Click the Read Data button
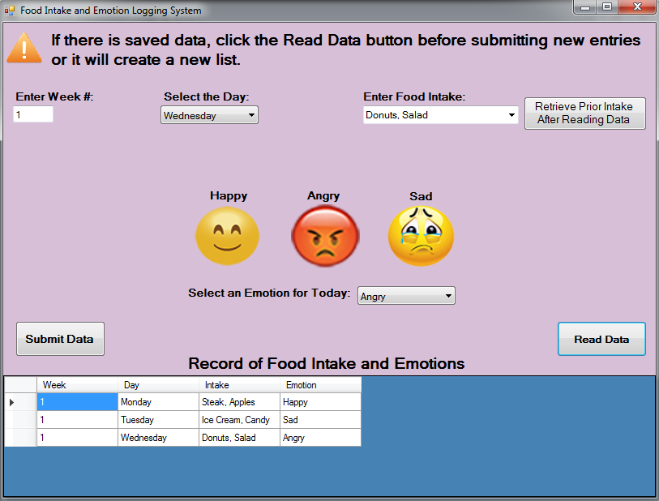The height and width of the screenshot is (501, 659). pos(601,338)
